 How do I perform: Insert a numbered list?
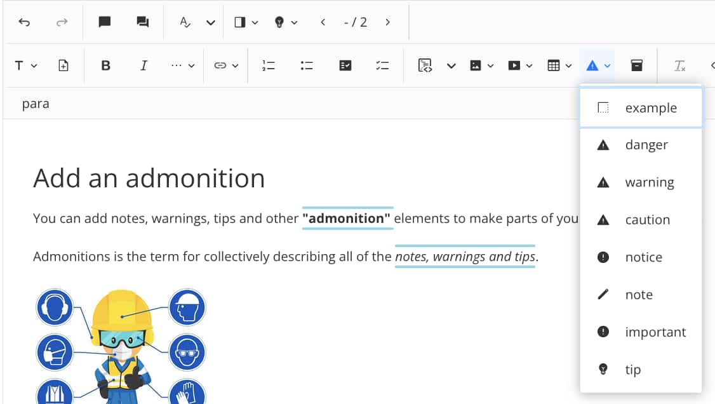point(268,65)
